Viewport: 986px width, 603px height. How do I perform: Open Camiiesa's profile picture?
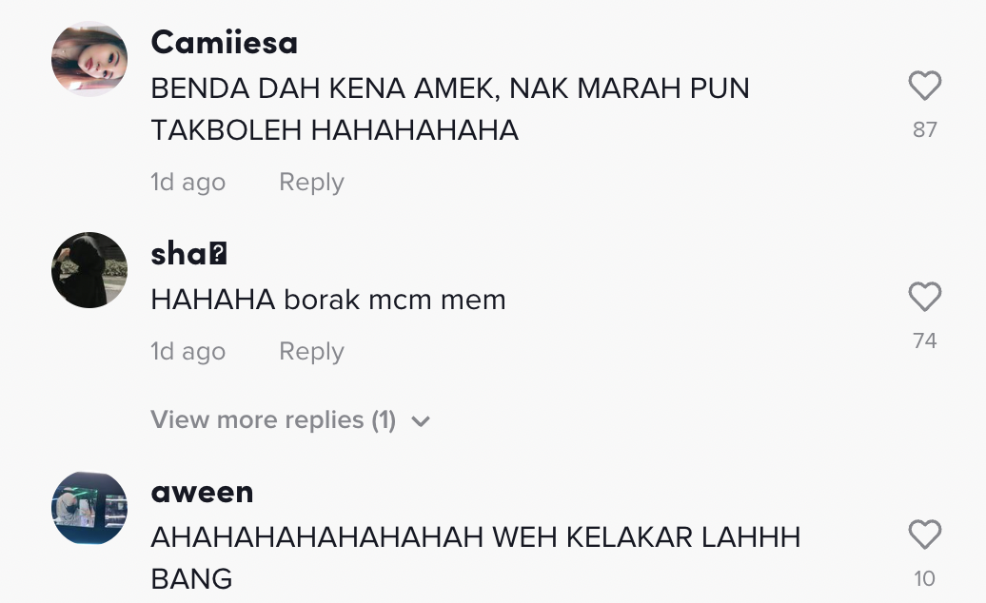click(89, 58)
